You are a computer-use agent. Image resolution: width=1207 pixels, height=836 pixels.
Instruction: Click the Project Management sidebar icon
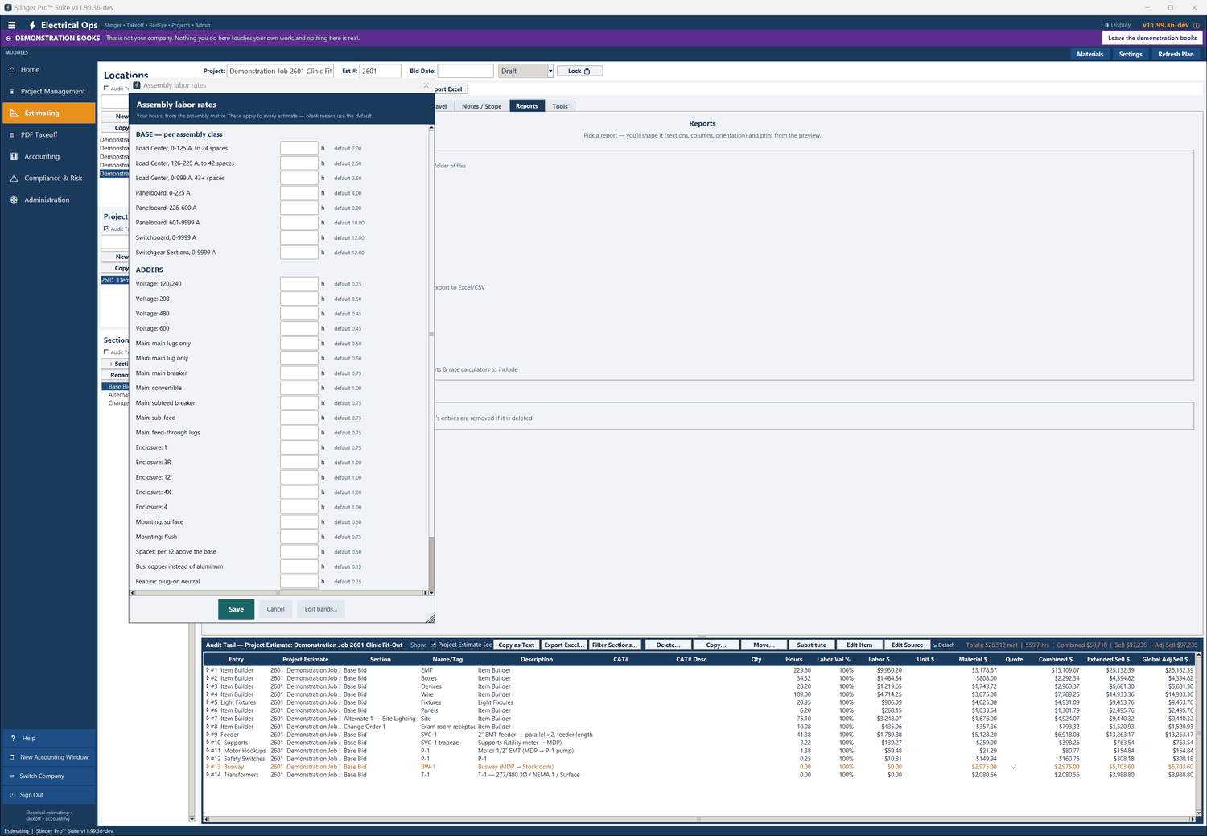pos(13,92)
